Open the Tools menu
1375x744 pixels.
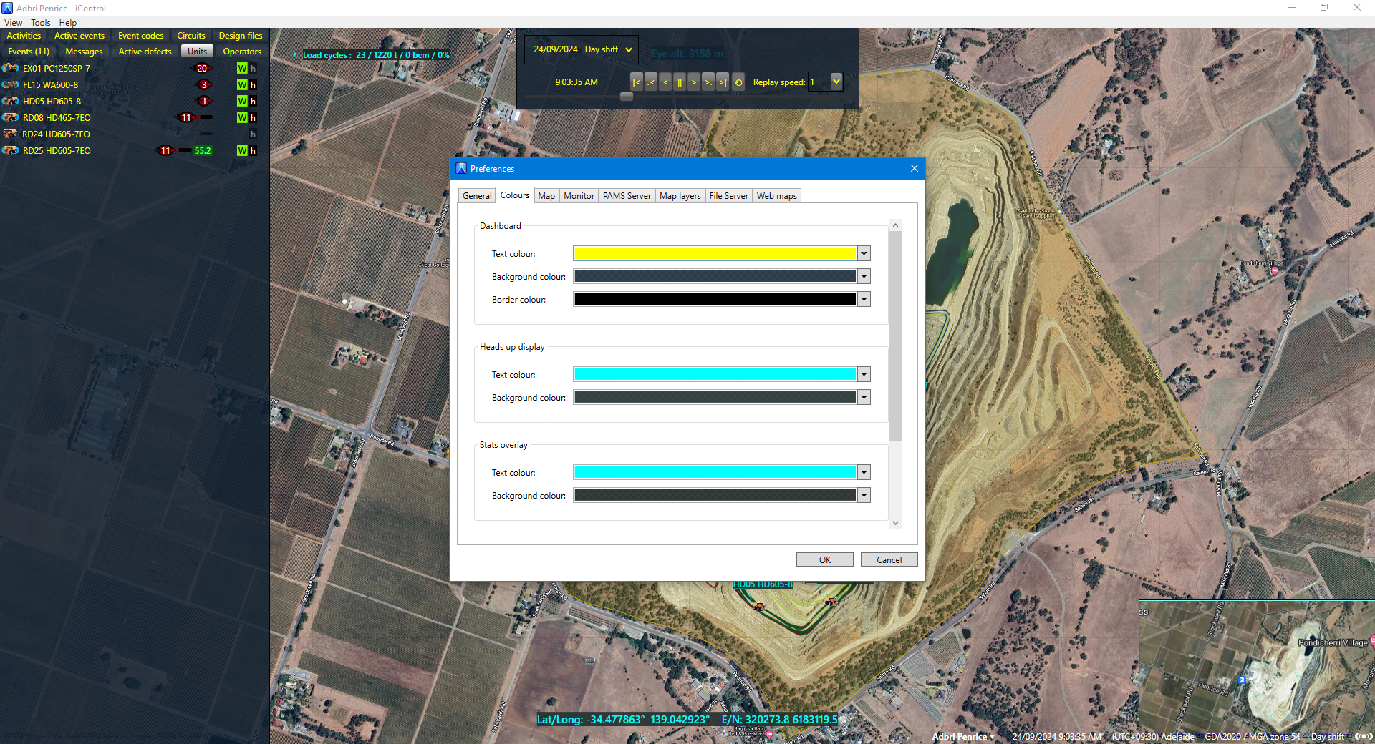tap(41, 23)
